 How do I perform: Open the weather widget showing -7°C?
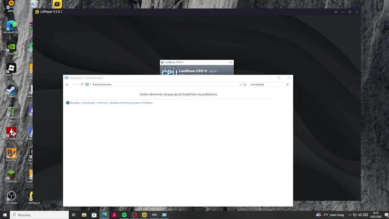(x=330, y=215)
